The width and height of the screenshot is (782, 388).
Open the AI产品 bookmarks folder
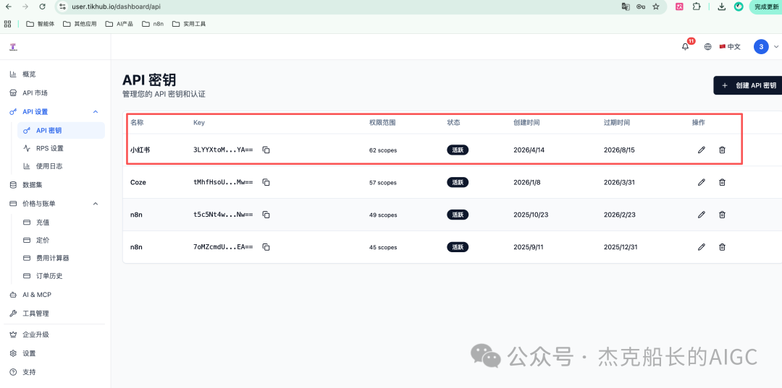(119, 24)
